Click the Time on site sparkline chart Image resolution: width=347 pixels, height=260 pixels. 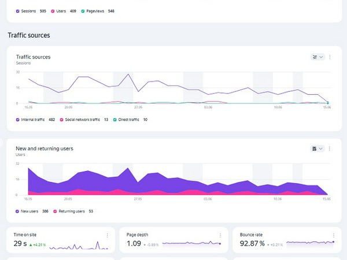pos(78,245)
